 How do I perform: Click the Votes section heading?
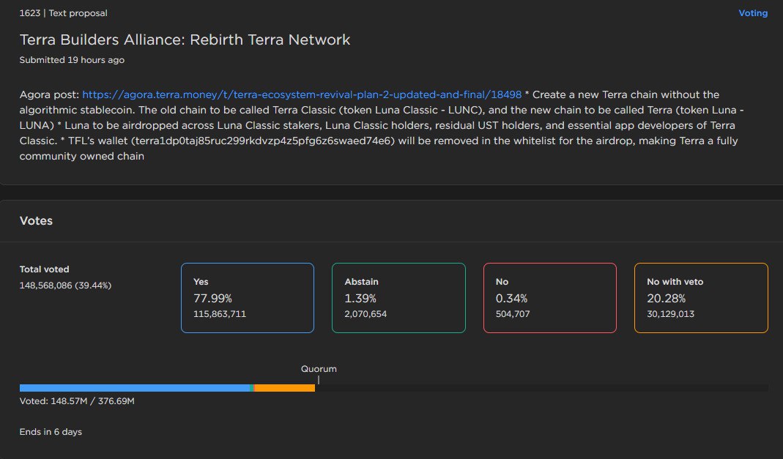click(36, 220)
